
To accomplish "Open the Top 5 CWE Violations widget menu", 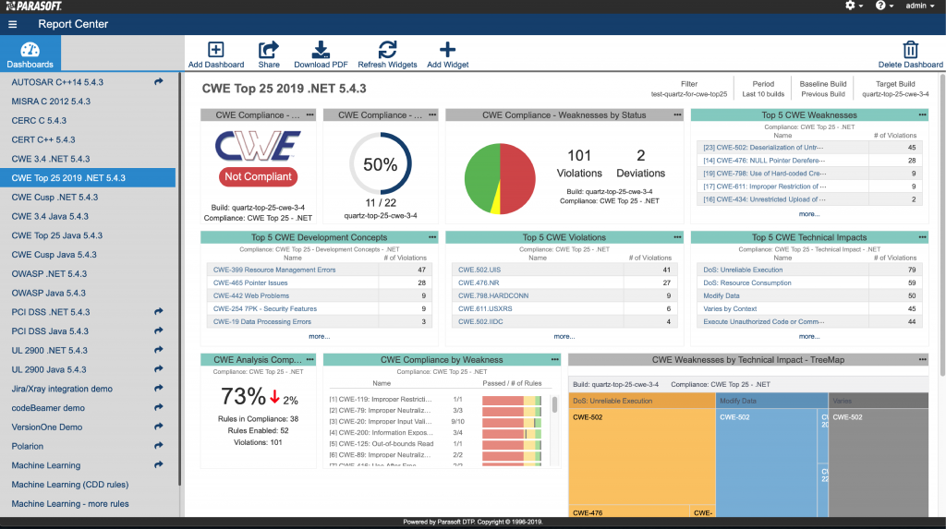I will pyautogui.click(x=677, y=237).
